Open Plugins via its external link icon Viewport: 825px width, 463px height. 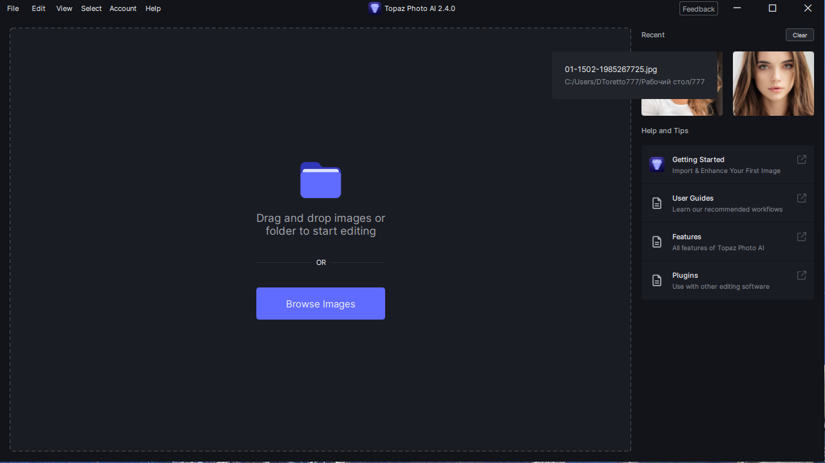tap(801, 275)
